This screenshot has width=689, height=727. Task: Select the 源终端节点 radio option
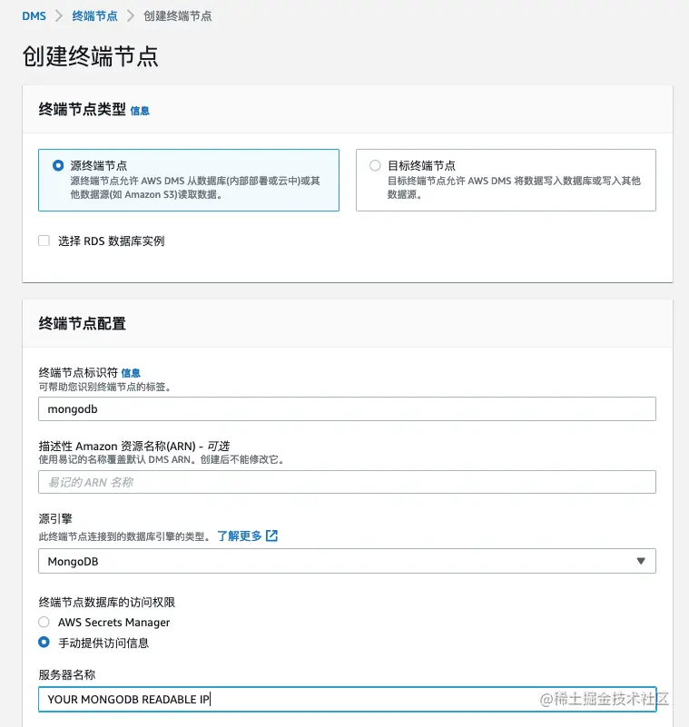point(58,165)
